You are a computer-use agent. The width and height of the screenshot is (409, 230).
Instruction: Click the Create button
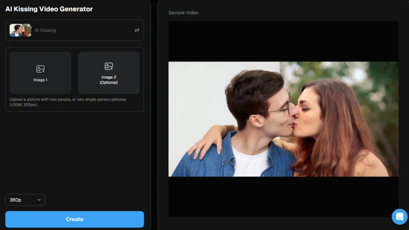tap(74, 219)
